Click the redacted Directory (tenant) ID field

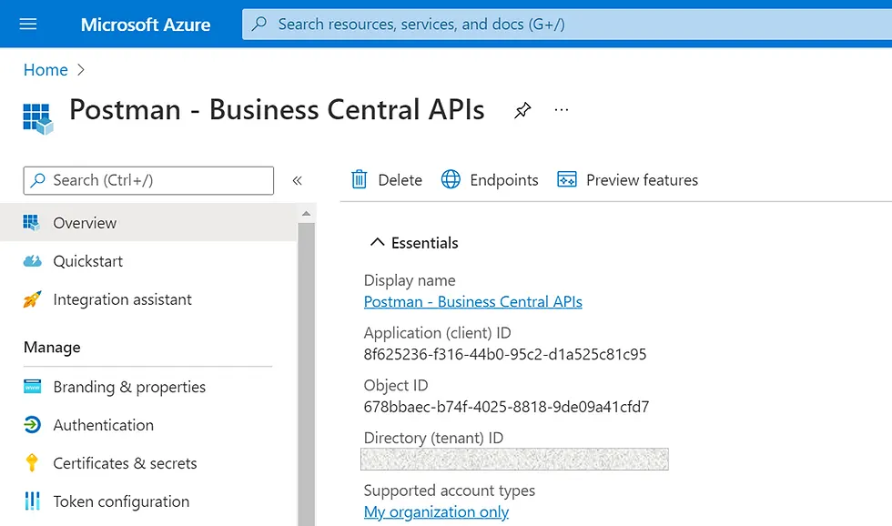[x=514, y=459]
